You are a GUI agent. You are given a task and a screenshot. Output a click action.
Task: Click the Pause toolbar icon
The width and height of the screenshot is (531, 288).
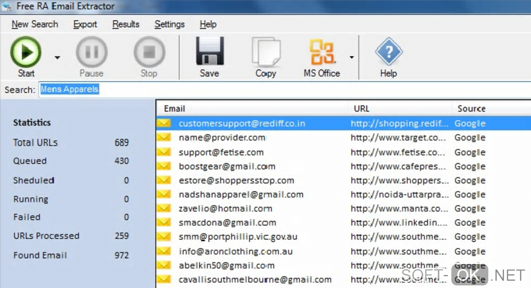(x=92, y=52)
